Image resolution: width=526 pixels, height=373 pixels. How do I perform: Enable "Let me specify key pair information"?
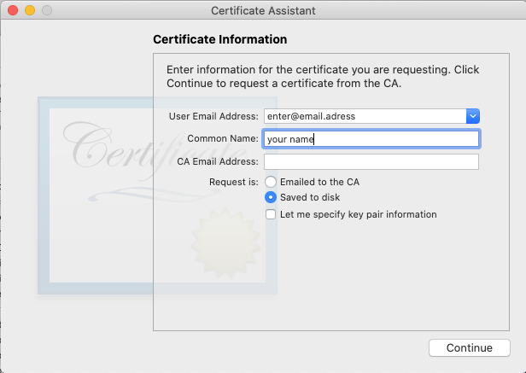click(271, 214)
